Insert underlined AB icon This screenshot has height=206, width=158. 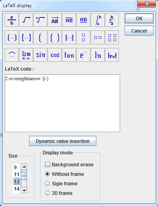click(83, 20)
